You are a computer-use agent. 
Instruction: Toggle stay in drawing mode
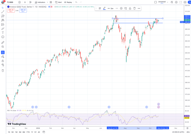(x=3, y=57)
